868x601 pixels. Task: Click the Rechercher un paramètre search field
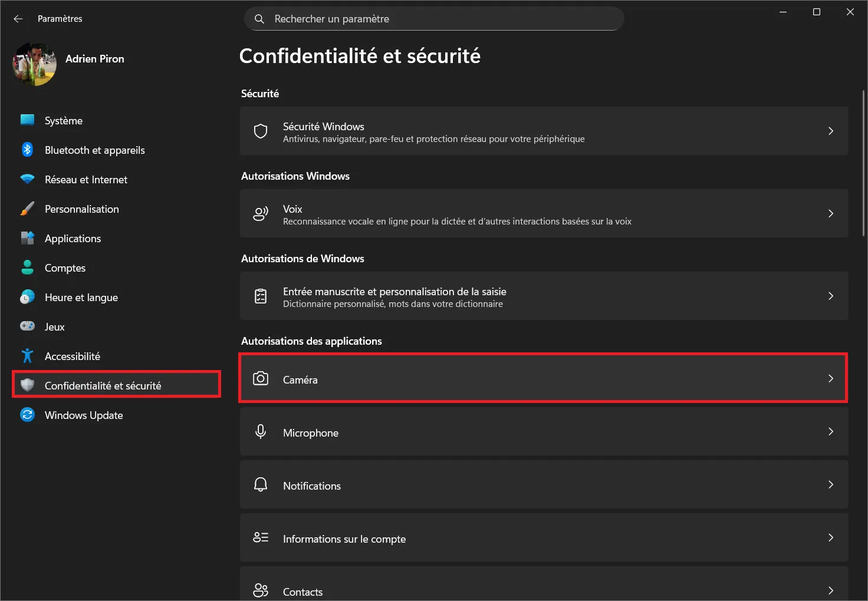pyautogui.click(x=434, y=18)
